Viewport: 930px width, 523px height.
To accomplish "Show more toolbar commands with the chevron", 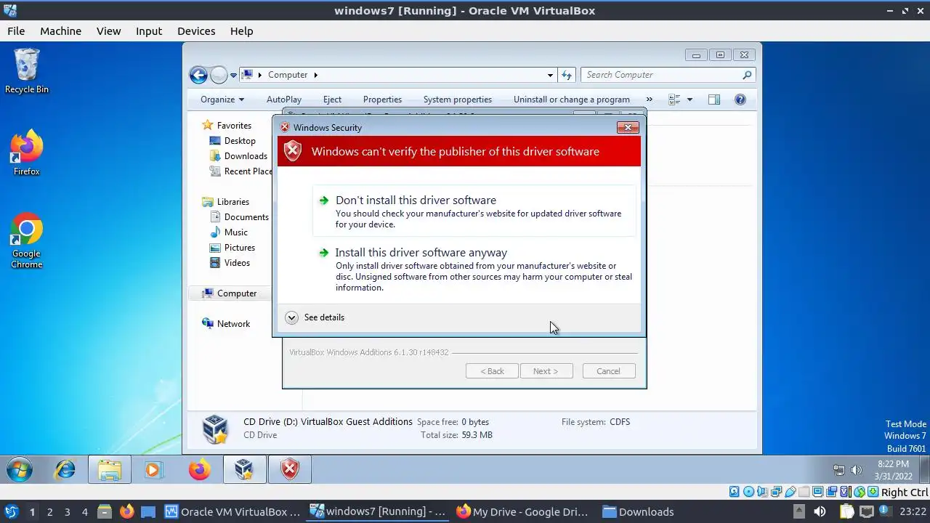I will point(649,100).
